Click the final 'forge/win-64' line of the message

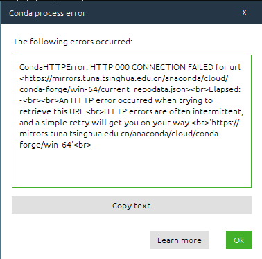[x=46, y=145]
